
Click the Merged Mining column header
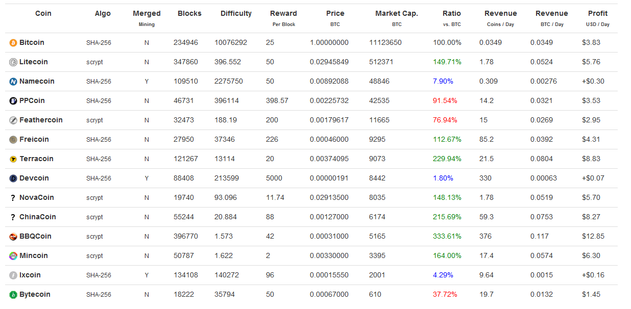coord(147,14)
